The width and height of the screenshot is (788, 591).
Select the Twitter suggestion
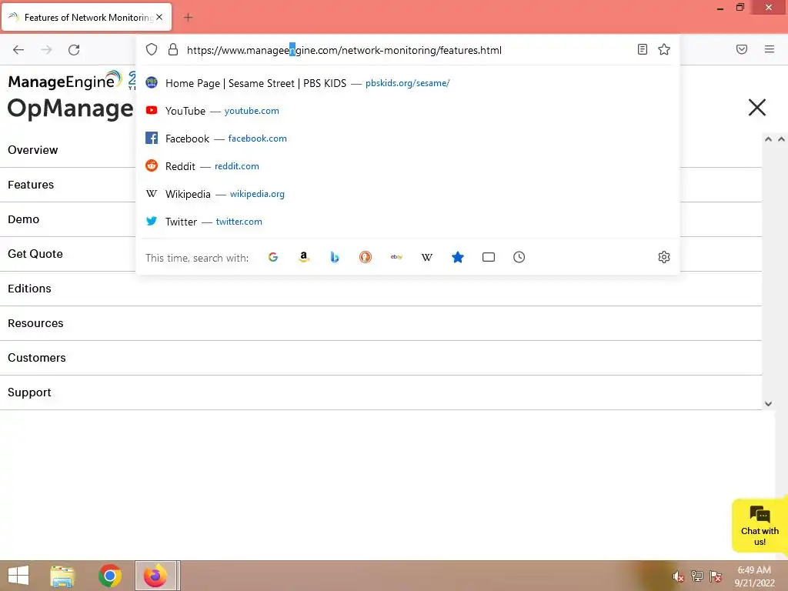(408, 221)
